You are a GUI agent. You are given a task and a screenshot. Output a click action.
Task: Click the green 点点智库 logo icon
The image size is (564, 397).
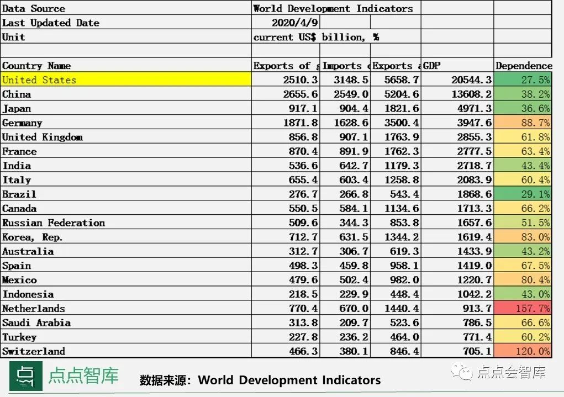tap(26, 377)
